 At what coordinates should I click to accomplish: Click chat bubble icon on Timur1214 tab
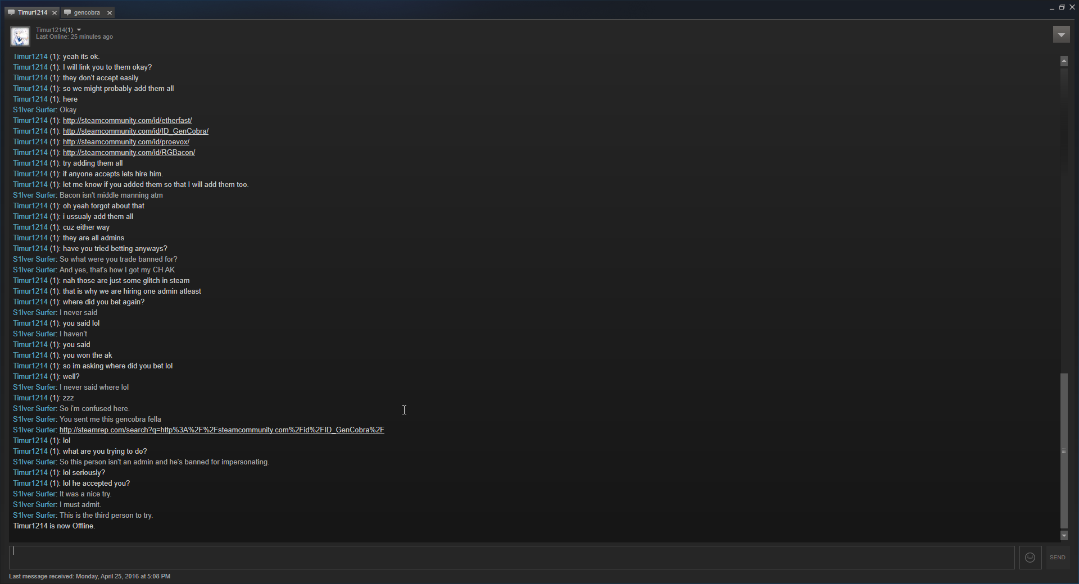pos(11,12)
